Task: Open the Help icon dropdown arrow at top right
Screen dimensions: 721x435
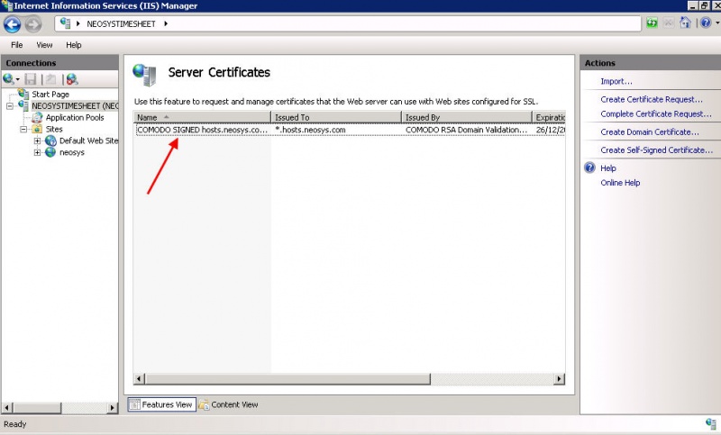Action: (x=716, y=23)
